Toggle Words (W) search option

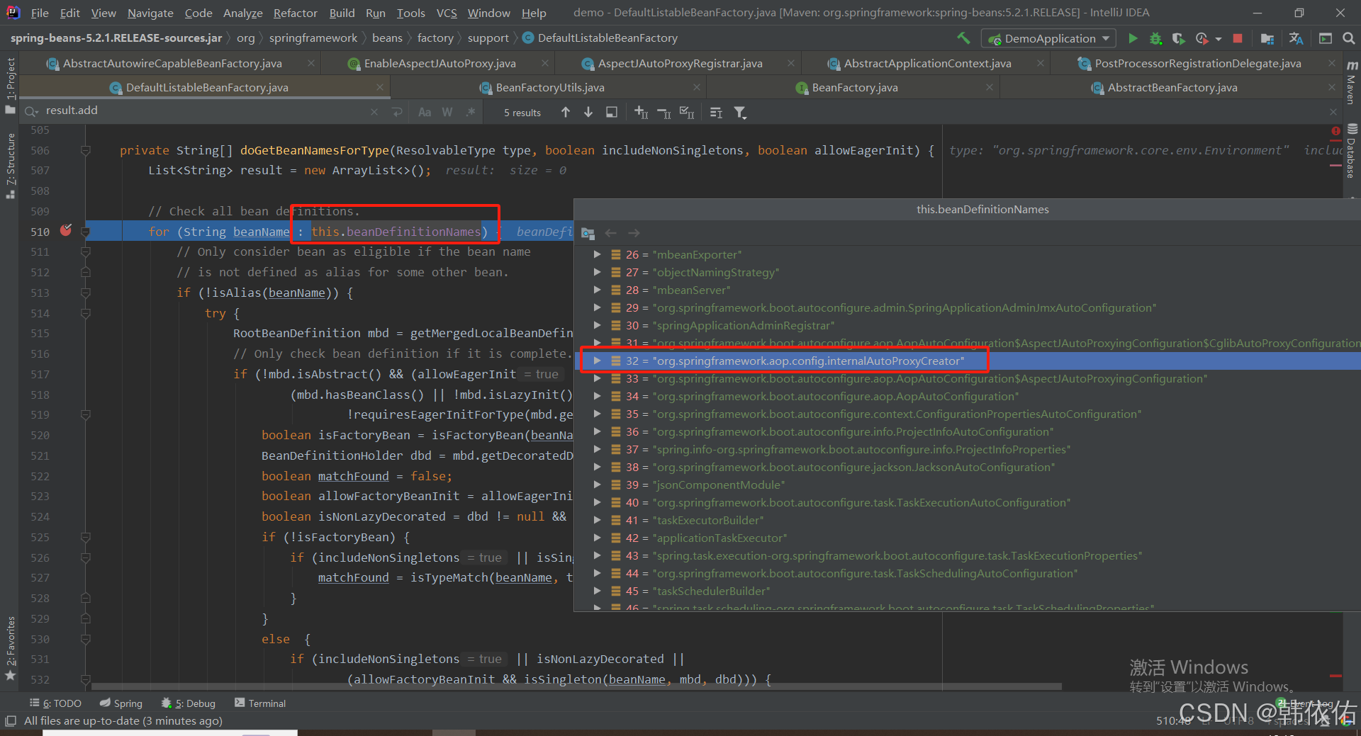pyautogui.click(x=447, y=112)
